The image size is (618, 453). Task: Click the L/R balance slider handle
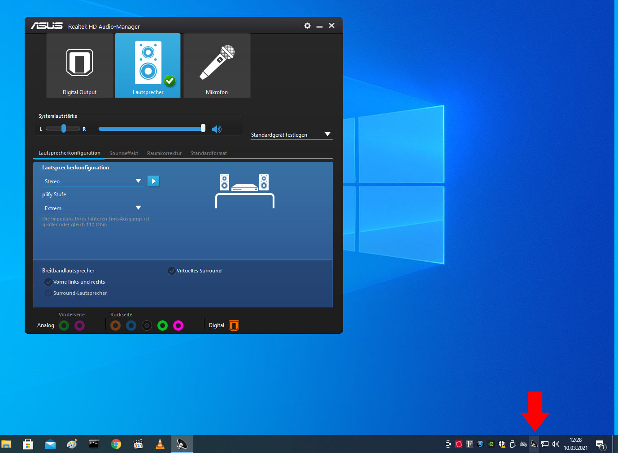tap(64, 129)
